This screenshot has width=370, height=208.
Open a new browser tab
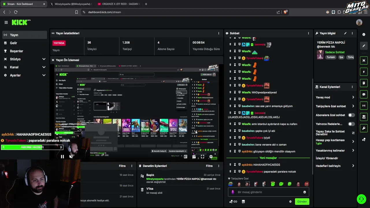pos(146,4)
